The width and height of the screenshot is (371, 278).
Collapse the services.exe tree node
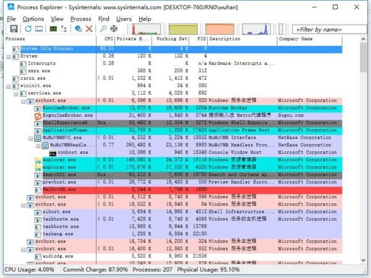coord(15,94)
